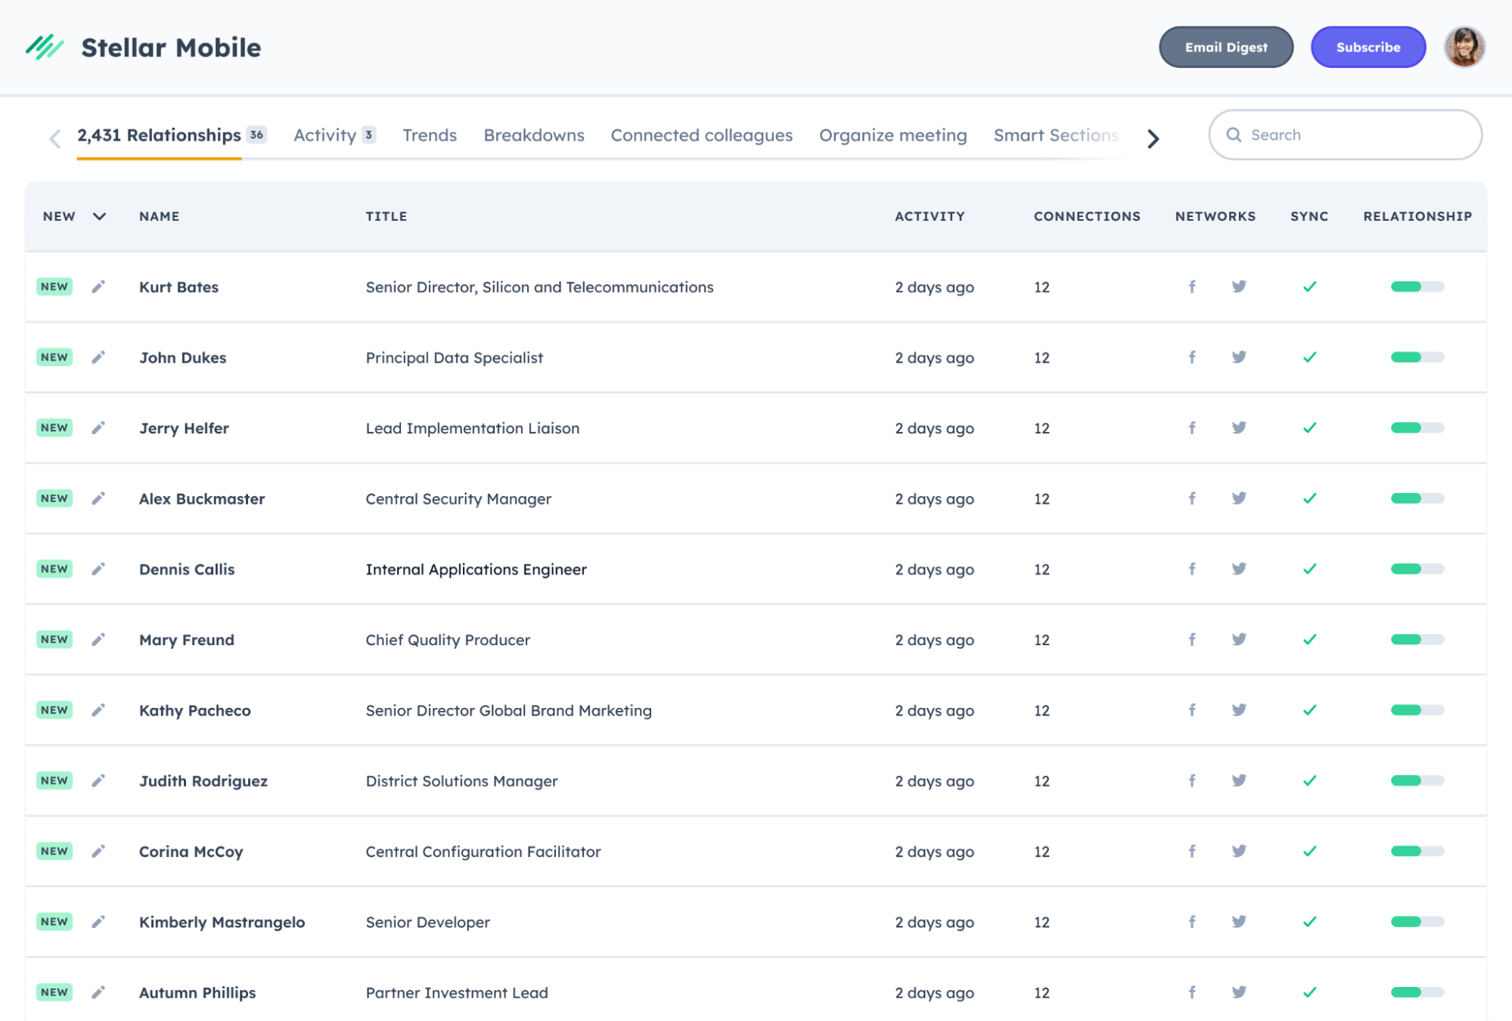Open the Twitter icon for Kathy Pacheco

1239,710
